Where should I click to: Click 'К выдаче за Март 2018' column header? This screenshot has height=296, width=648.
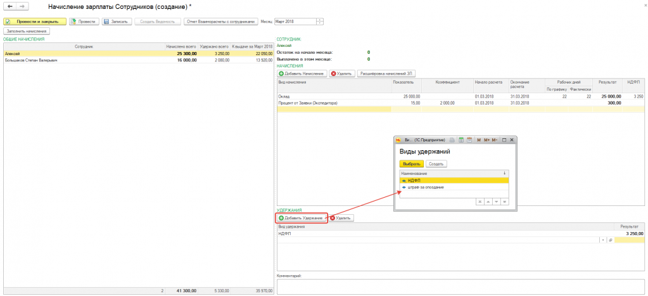(x=251, y=47)
